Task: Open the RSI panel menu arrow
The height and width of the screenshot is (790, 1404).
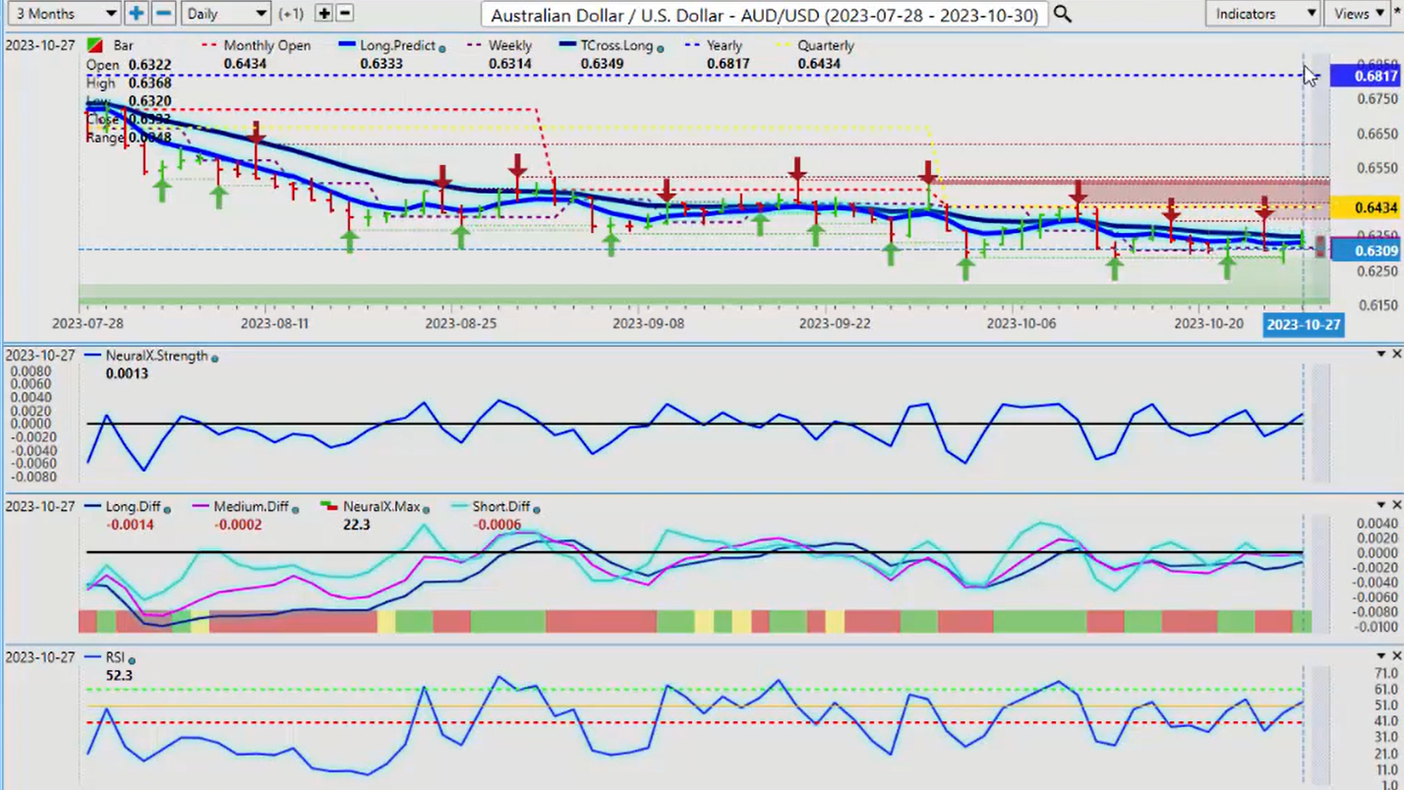Action: [1381, 655]
